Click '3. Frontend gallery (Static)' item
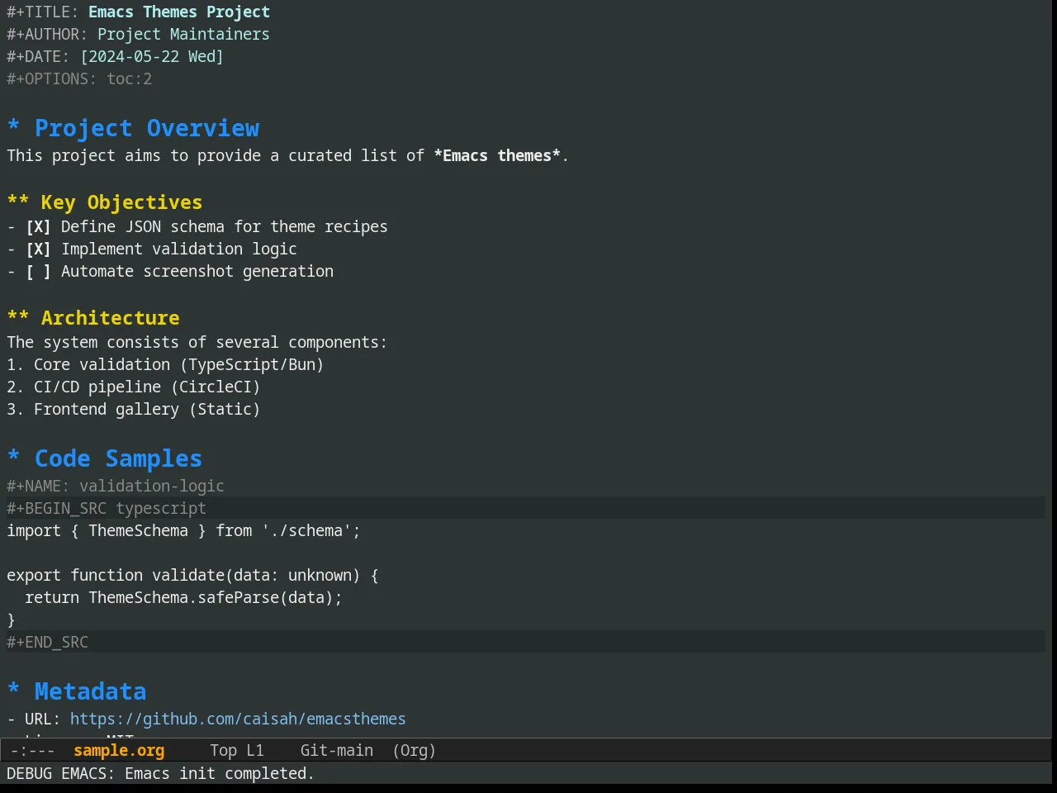This screenshot has height=793, width=1057. point(134,410)
